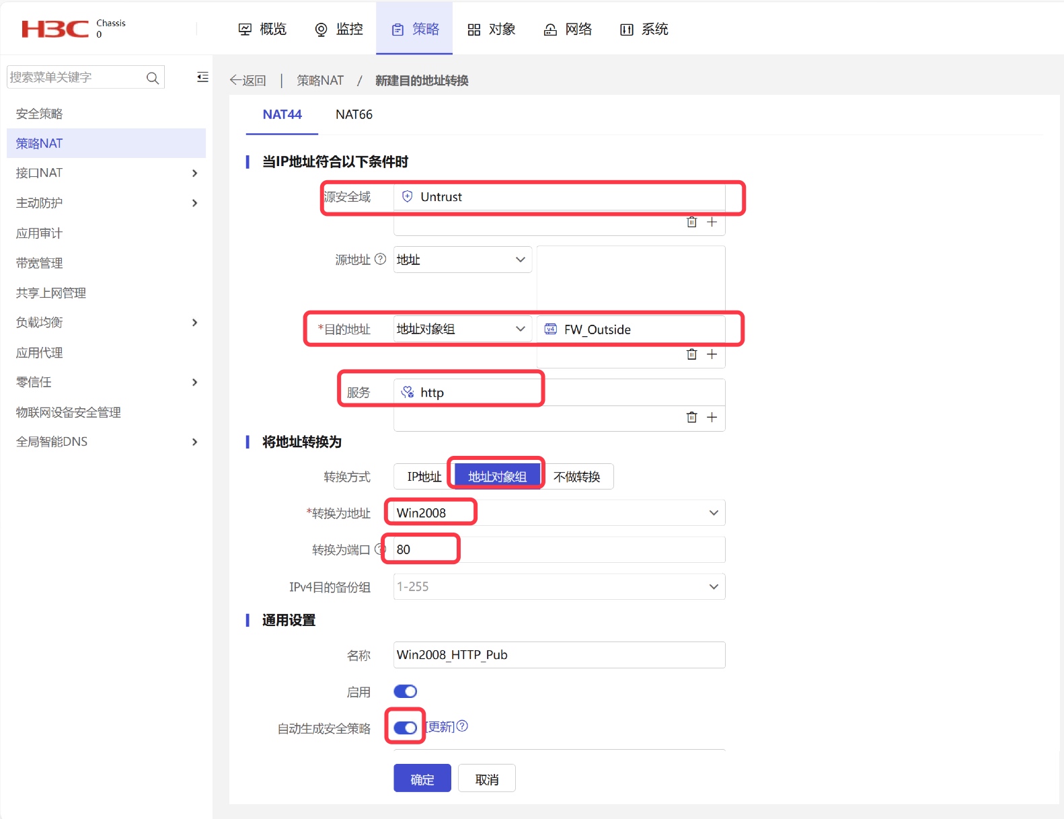Select IP地址 conversion mode
1064x819 pixels.
point(424,477)
